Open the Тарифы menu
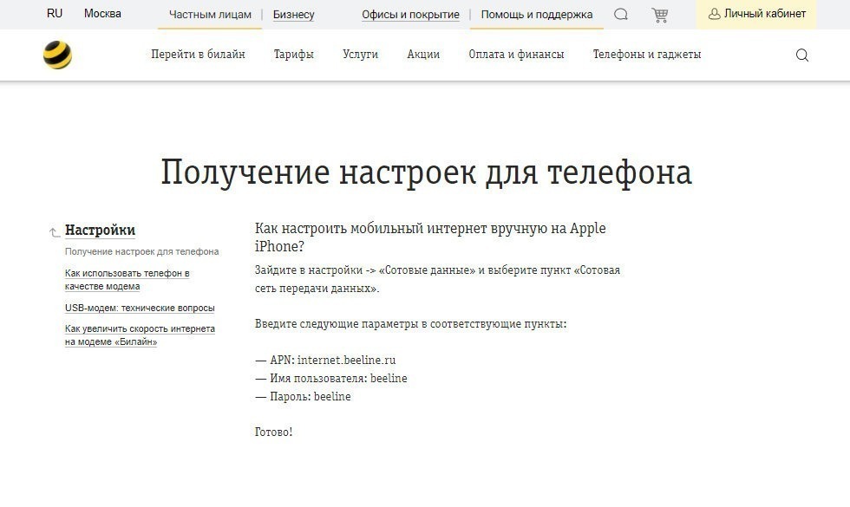The width and height of the screenshot is (850, 507). pos(292,54)
